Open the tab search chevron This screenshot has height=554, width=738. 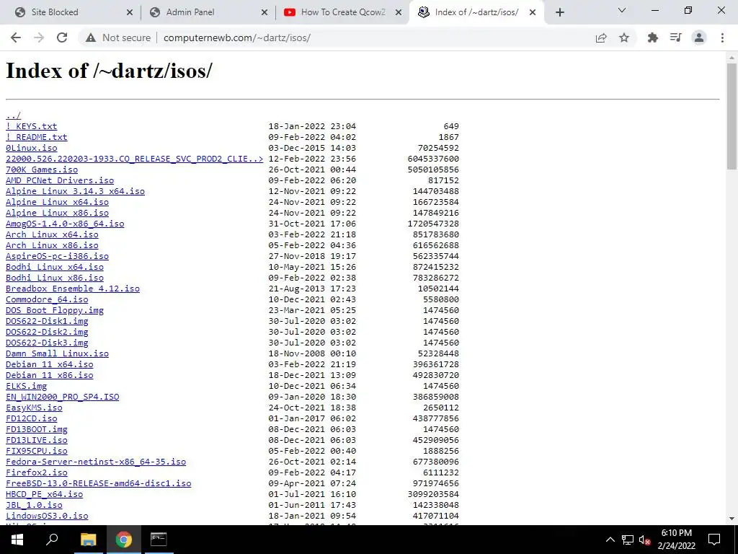[x=622, y=10]
